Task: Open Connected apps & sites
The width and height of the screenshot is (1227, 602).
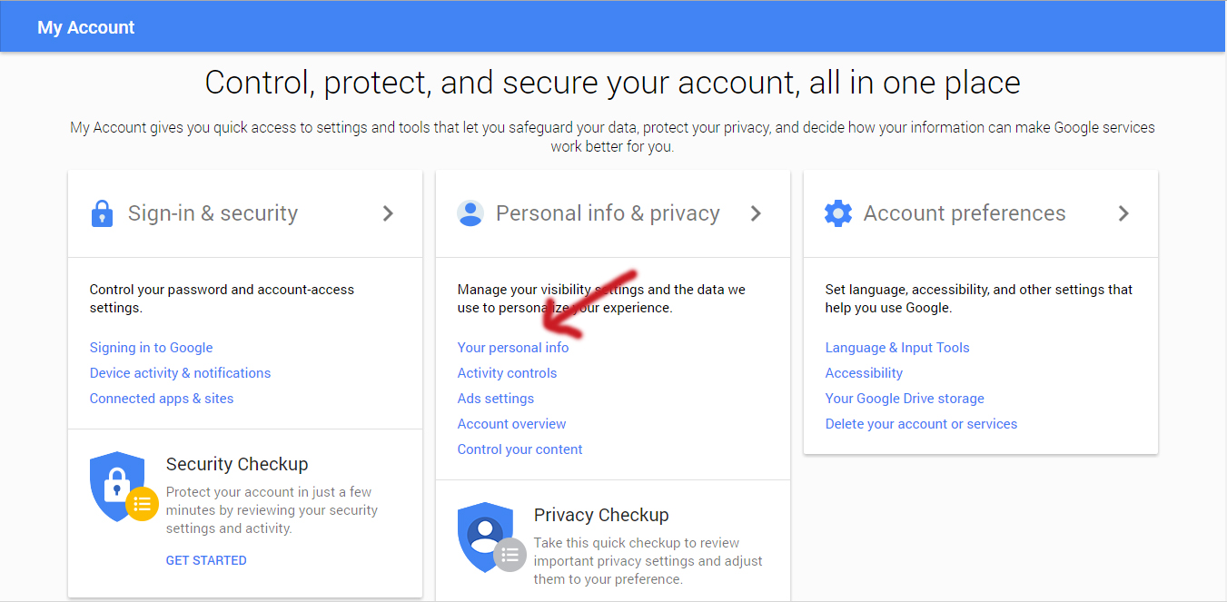Action: [x=161, y=398]
